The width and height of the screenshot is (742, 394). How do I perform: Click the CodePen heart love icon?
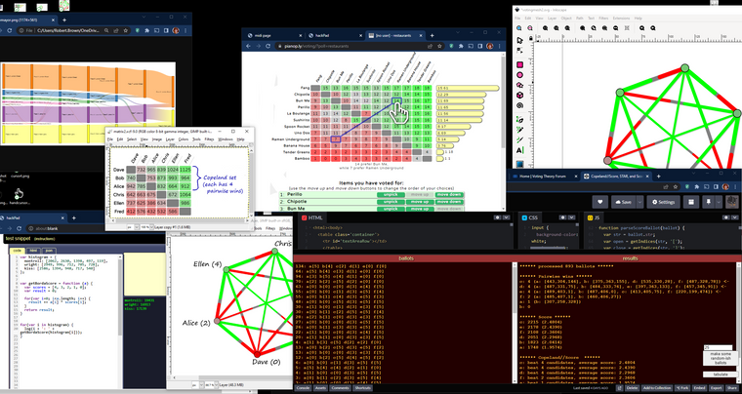tap(600, 202)
